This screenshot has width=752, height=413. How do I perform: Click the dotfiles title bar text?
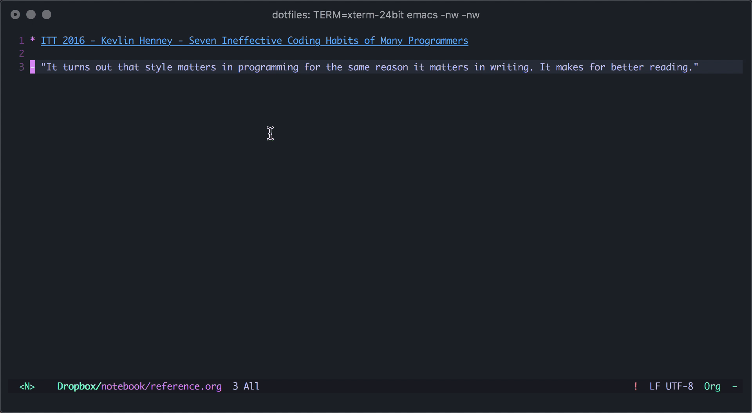[x=376, y=15]
